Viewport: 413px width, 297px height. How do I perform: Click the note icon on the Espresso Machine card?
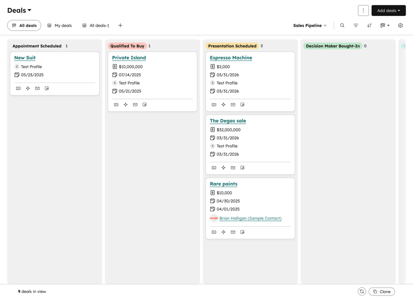(242, 105)
